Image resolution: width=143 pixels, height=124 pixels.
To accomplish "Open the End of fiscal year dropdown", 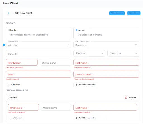I will click(106, 45).
